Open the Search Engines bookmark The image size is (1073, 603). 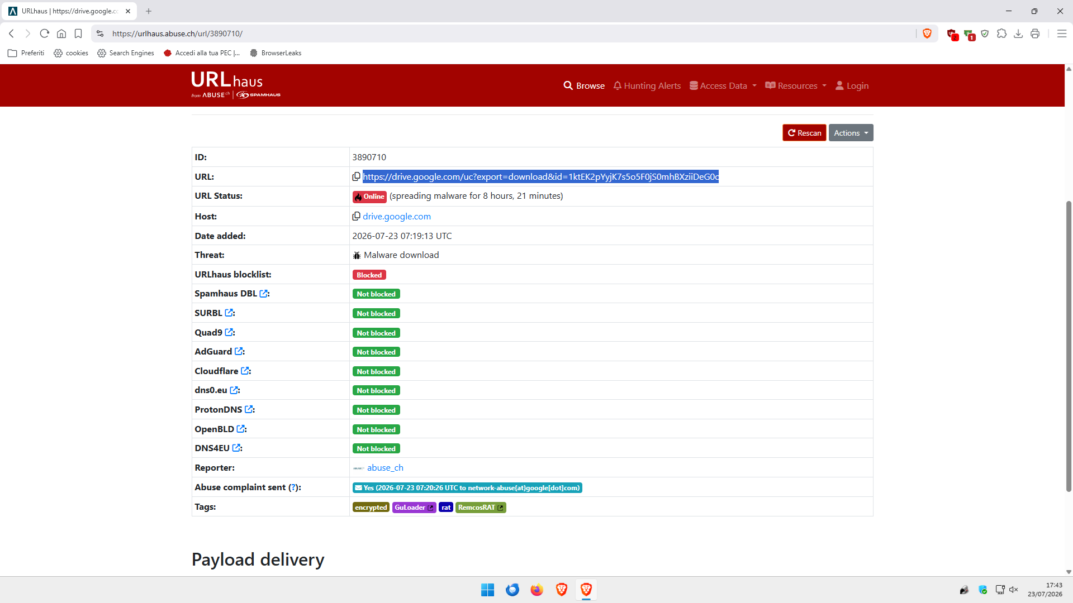(x=126, y=53)
